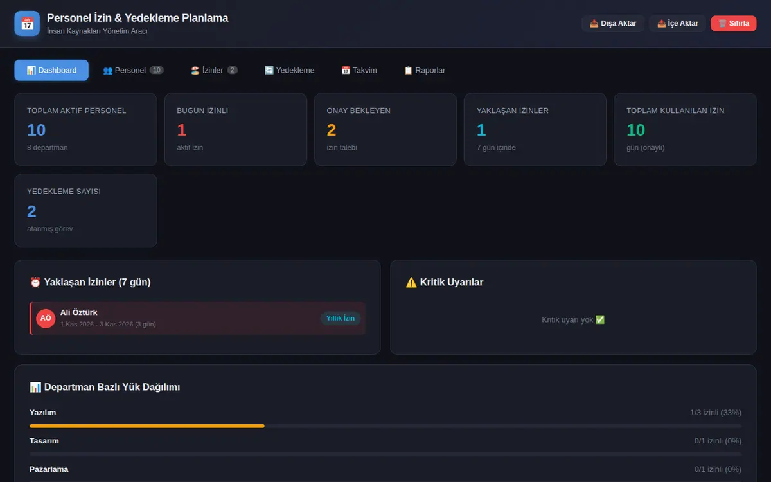Click the '1/3 izinli (33%)' value for Yazılım
Screen dimensions: 771x482
pos(716,413)
